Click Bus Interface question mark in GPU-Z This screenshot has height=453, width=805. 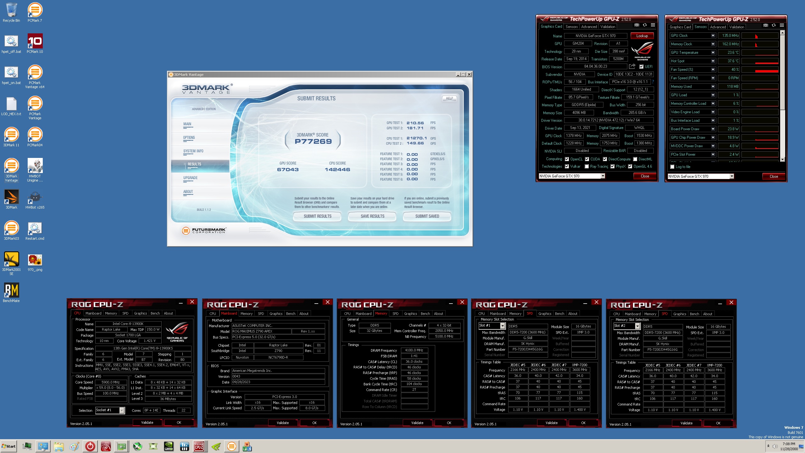tap(653, 82)
